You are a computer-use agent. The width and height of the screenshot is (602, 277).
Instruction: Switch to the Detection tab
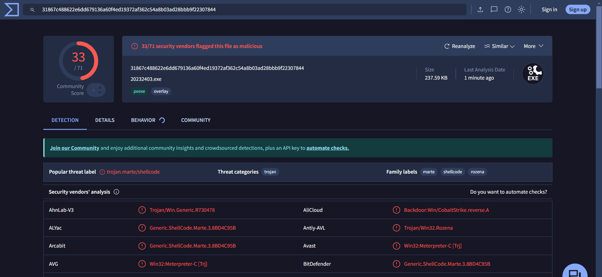pos(65,120)
